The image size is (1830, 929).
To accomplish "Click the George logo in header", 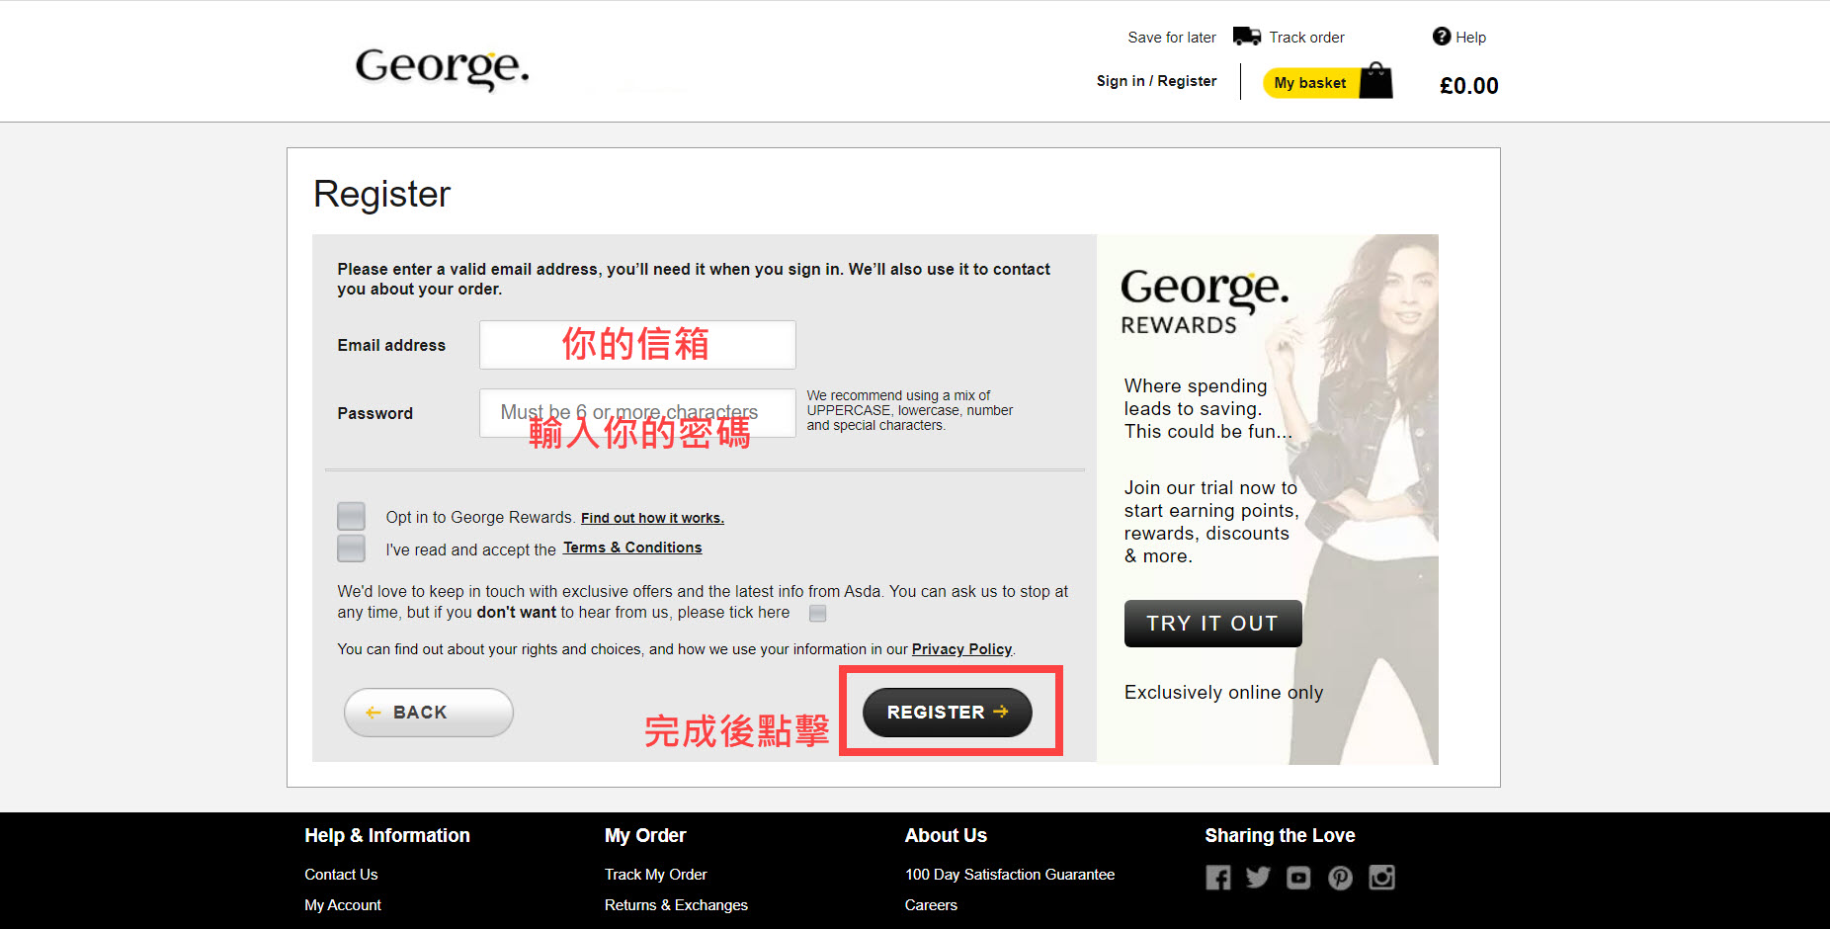I will 442,67.
